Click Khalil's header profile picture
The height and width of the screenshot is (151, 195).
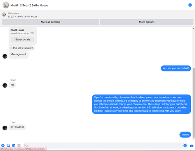point(6,5)
